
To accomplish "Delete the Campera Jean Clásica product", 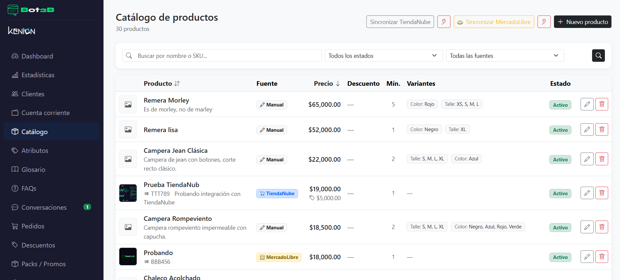I will (602, 159).
